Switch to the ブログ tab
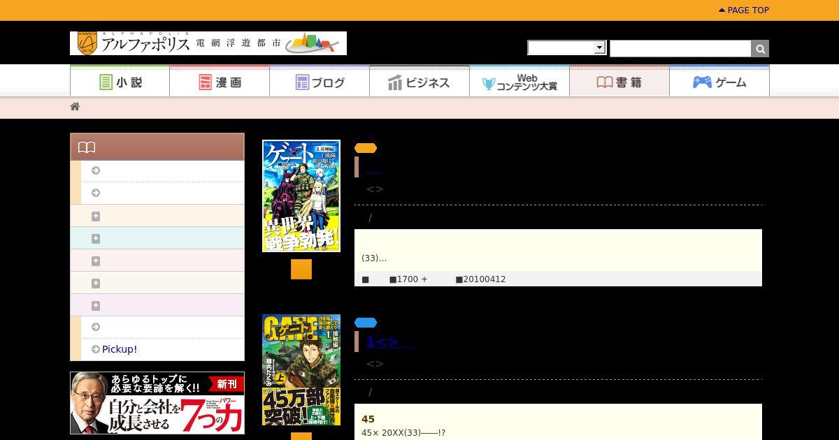This screenshot has height=440, width=839. tap(320, 82)
